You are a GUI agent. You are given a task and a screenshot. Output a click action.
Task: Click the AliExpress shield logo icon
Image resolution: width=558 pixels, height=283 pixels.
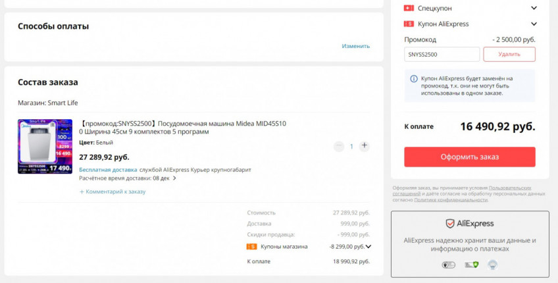coord(450,224)
